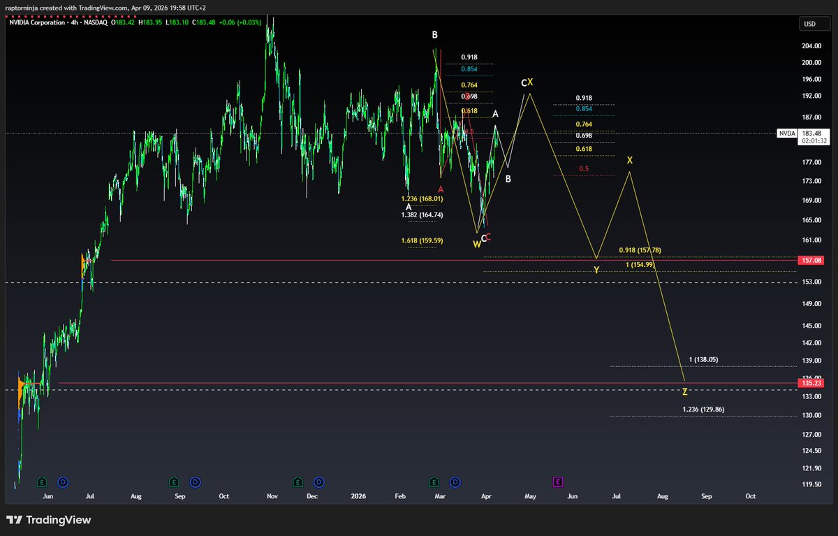Image resolution: width=838 pixels, height=536 pixels.
Task: Select the Fibonacci label 1 (154.99)
Action: [640, 264]
